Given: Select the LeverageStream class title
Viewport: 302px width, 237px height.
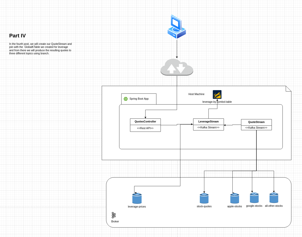Looking at the screenshot, I should pos(209,122).
